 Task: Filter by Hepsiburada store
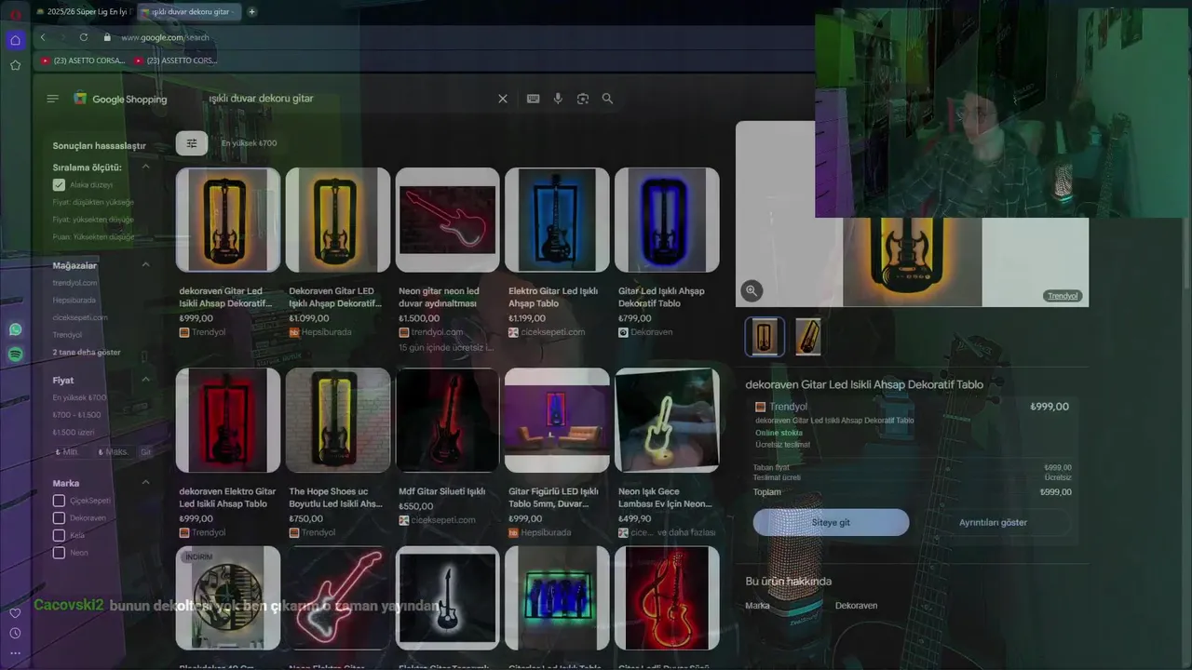(x=74, y=301)
